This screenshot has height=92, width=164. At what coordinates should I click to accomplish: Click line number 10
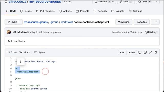click(10, 89)
